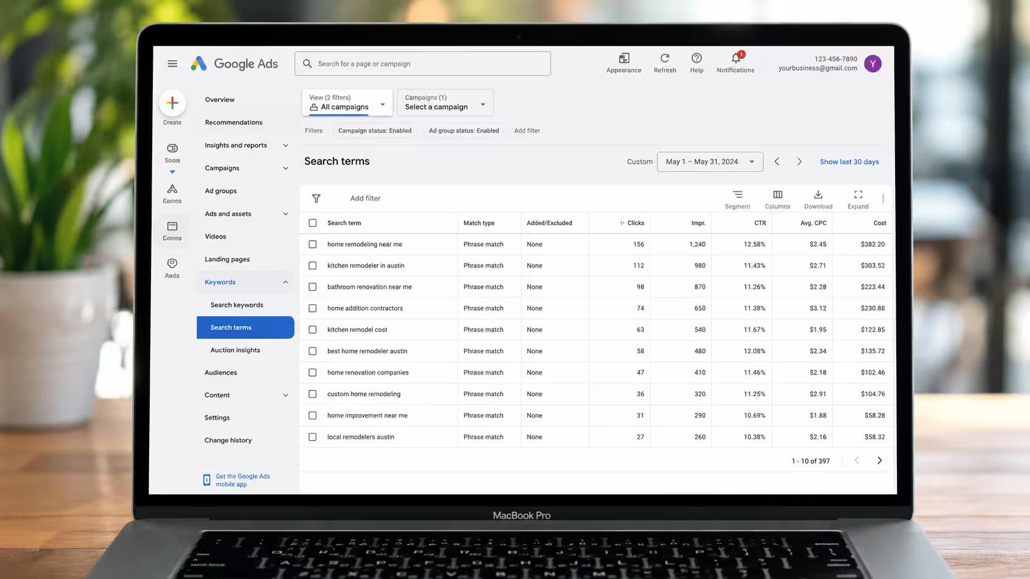Click the Campaign status: Enabled filter chip

coord(375,130)
